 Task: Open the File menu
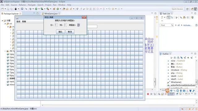click(2, 5)
